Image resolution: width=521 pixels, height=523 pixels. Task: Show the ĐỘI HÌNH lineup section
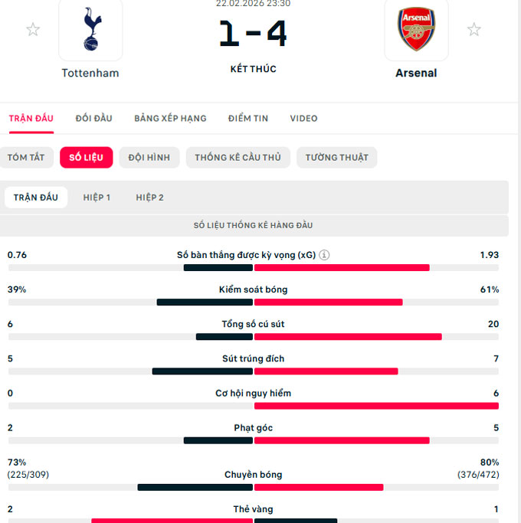point(149,158)
